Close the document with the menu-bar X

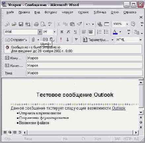click(x=141, y=17)
